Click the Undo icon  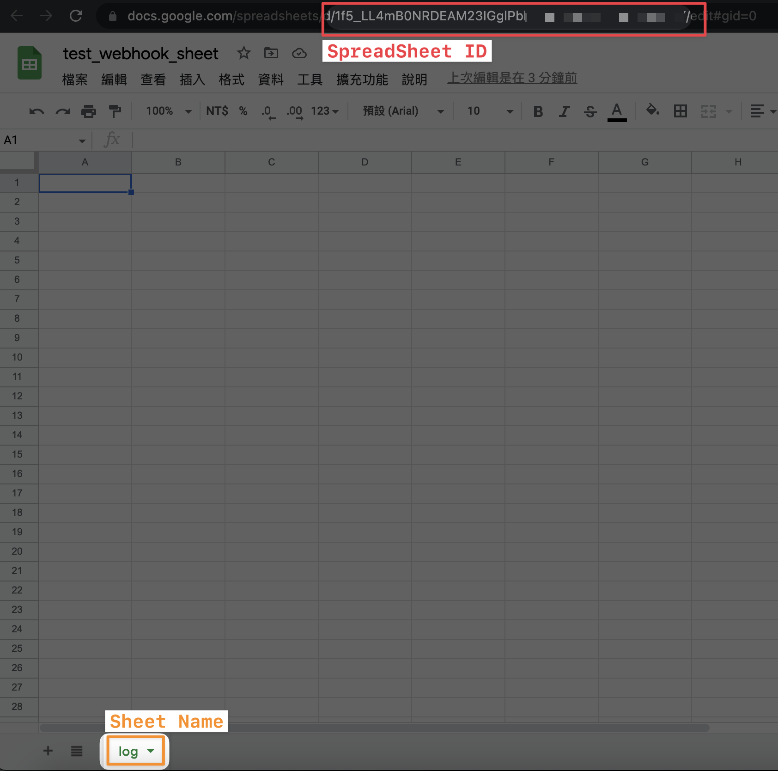tap(36, 111)
